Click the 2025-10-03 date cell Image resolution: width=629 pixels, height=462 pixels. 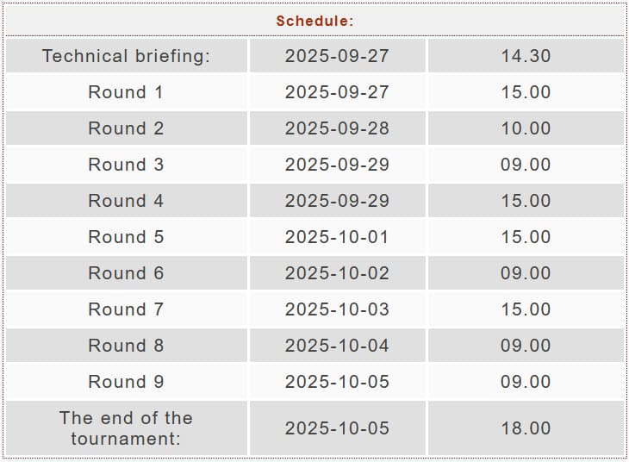click(337, 309)
